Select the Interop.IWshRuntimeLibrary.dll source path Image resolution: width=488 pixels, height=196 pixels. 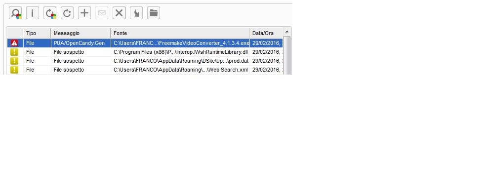[180, 52]
